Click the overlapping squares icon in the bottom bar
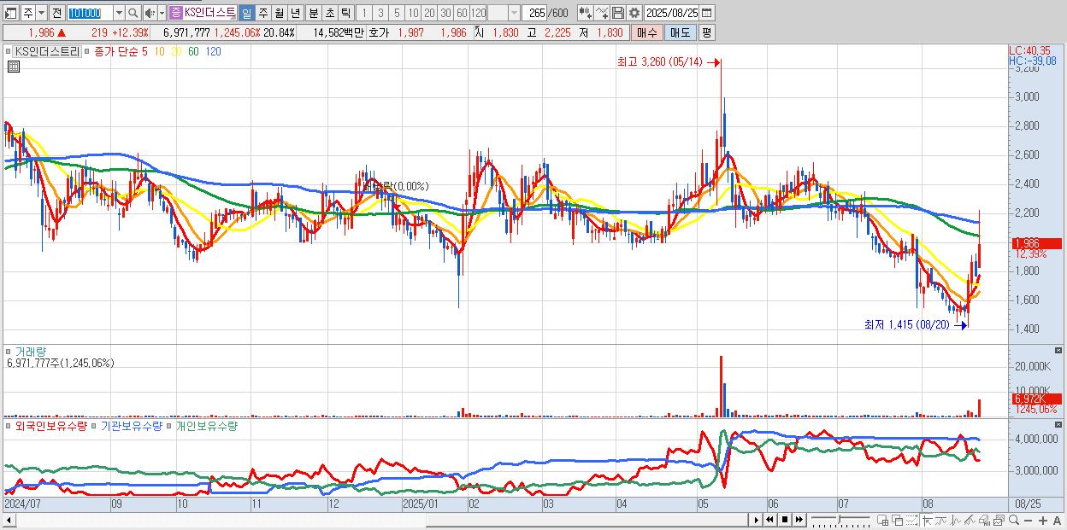This screenshot has height=530, width=1067. tap(898, 520)
